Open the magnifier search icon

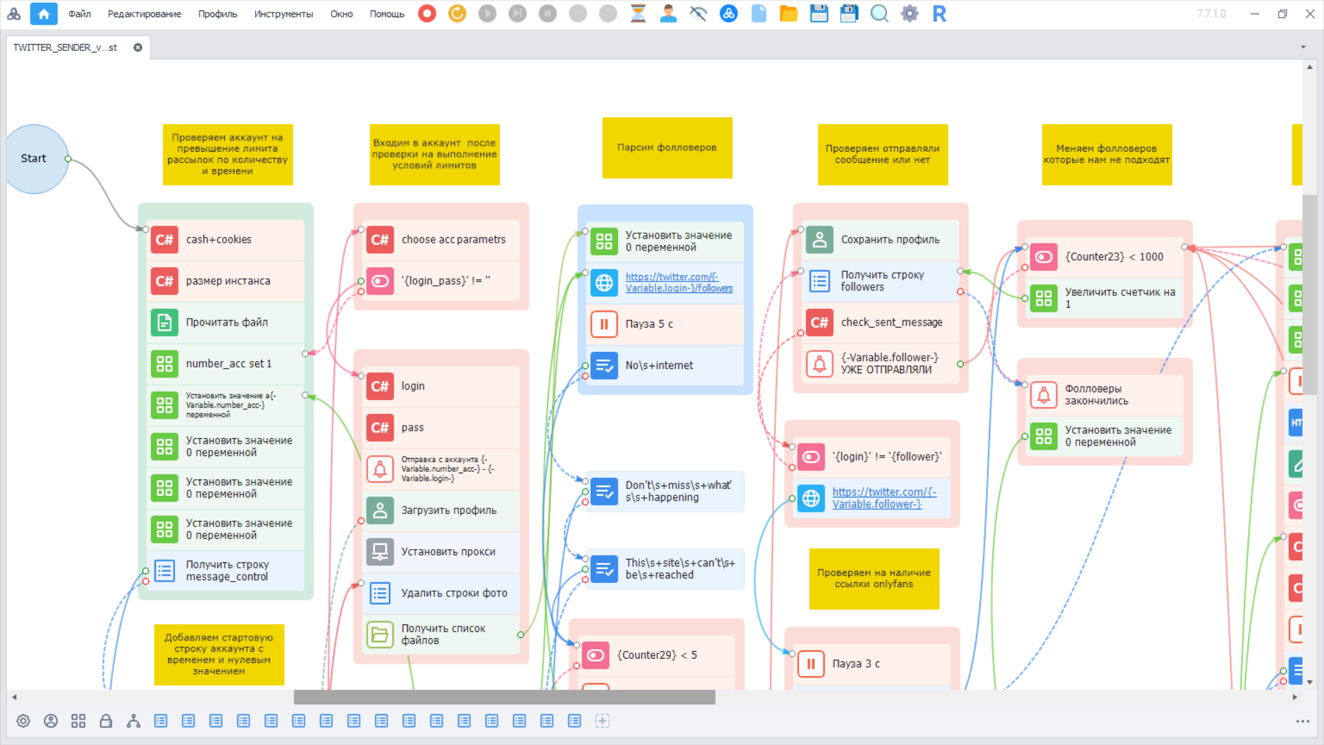pyautogui.click(x=879, y=13)
